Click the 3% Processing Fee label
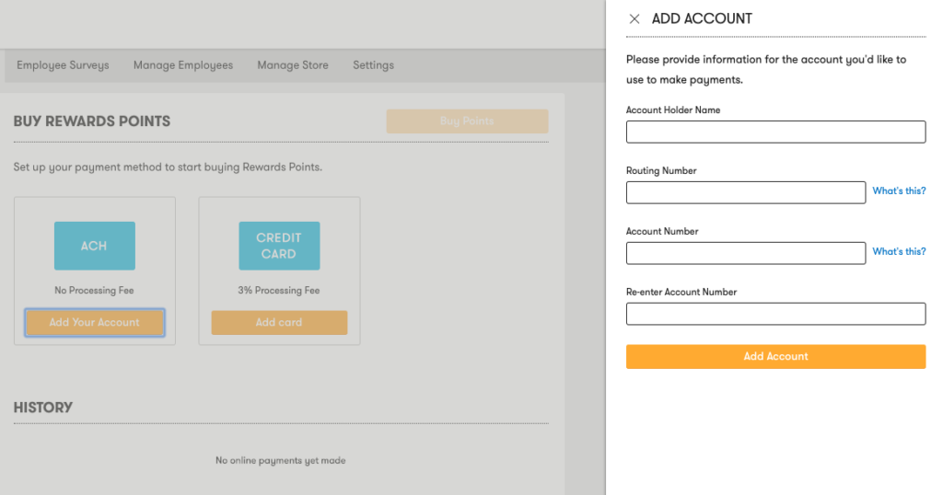The image size is (943, 495). (278, 291)
